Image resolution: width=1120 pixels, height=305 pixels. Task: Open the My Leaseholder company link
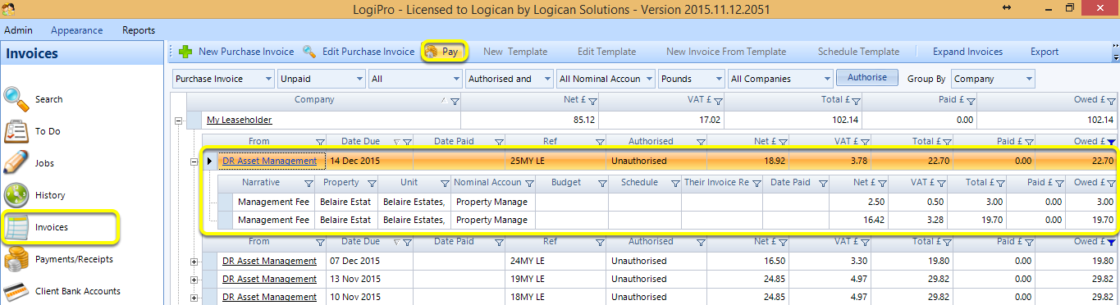(x=240, y=120)
